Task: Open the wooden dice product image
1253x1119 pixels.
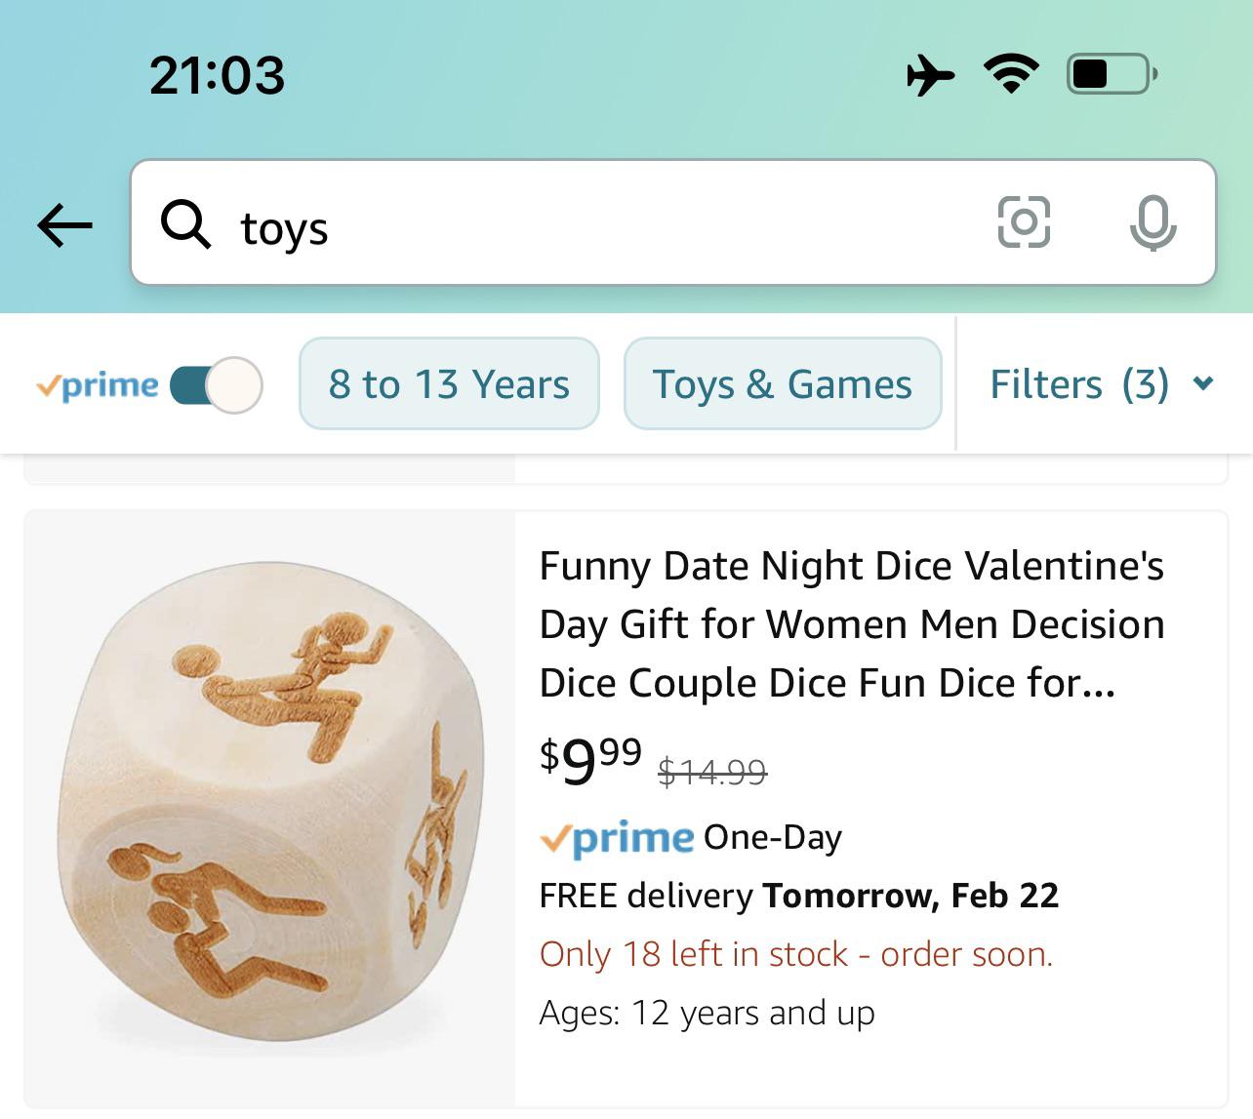Action: [x=270, y=808]
